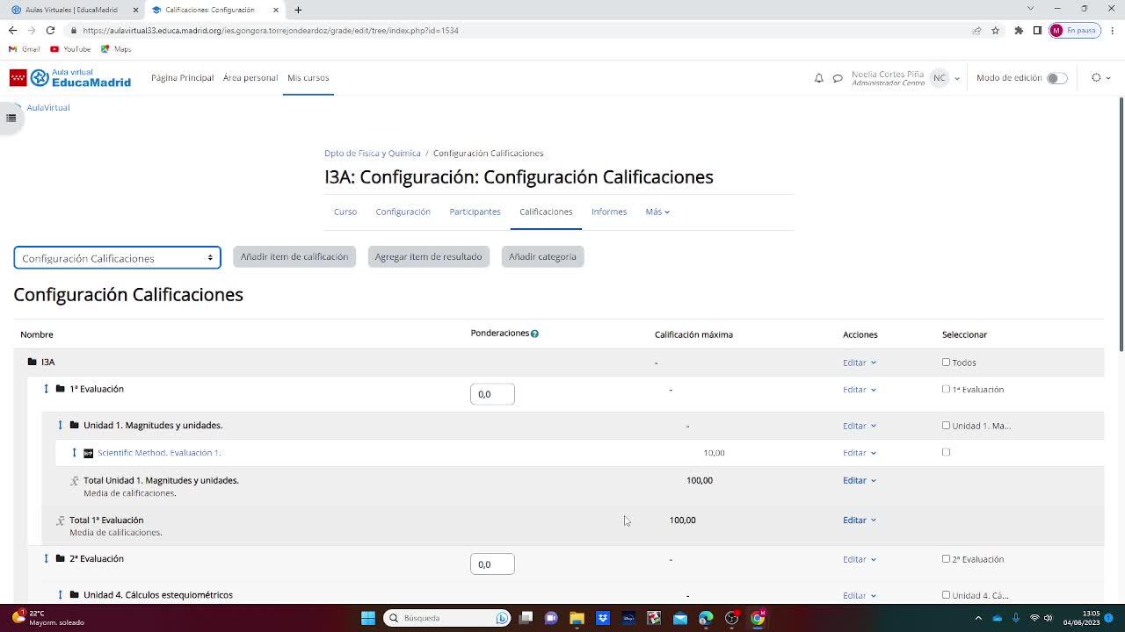This screenshot has width=1125, height=632.
Task: Bookmark this page with star icon
Action: pyautogui.click(x=995, y=30)
